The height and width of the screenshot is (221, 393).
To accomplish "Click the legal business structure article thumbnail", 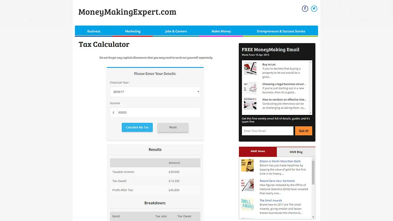I will pos(250,88).
